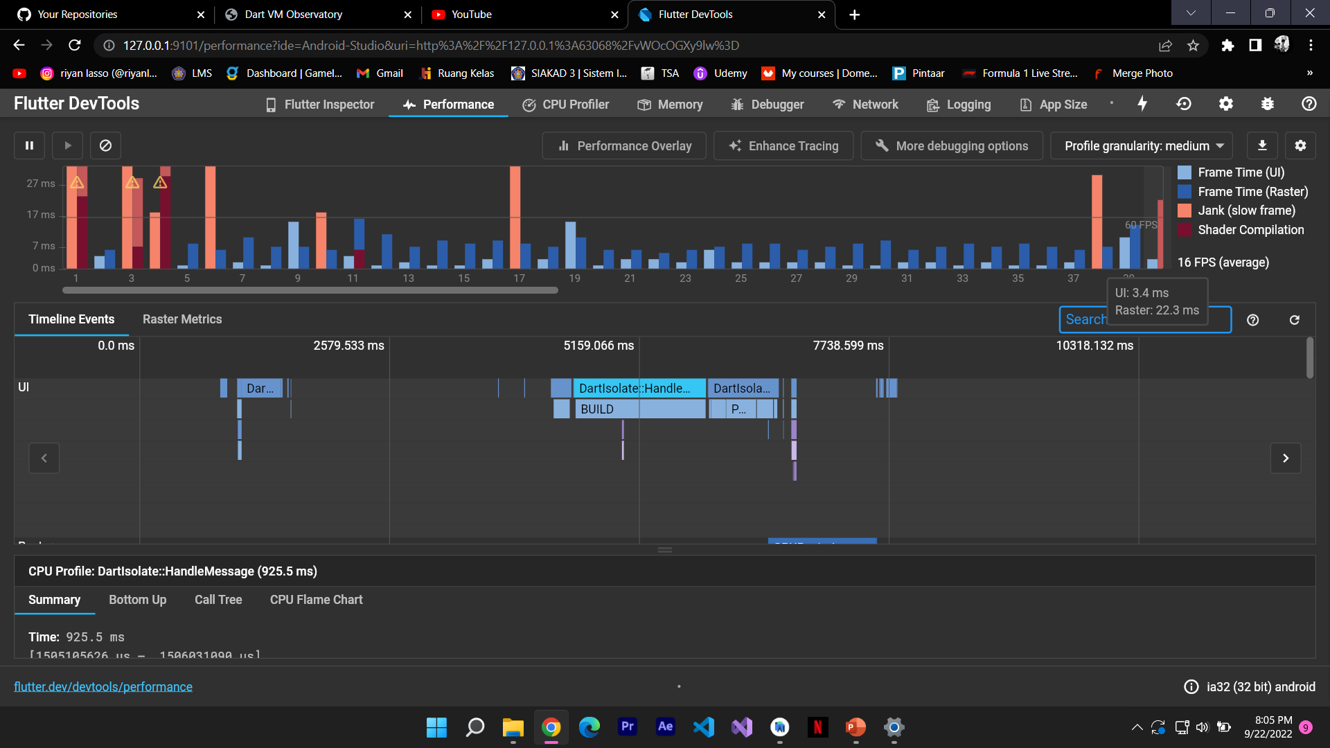1330x748 pixels.
Task: Select the DartIsolate::Handle... event bar
Action: point(640,389)
